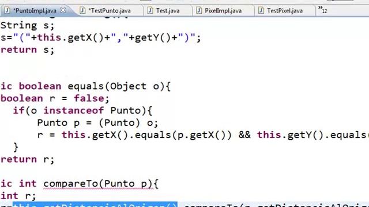Click this.getX() in the string concatenation line
Image resolution: width=369 pixels, height=207 pixels.
70,37
